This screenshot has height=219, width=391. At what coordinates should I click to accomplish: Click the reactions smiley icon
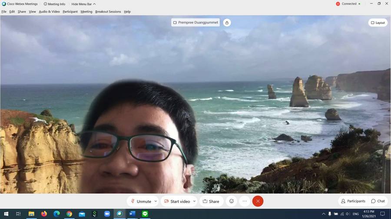tap(232, 201)
